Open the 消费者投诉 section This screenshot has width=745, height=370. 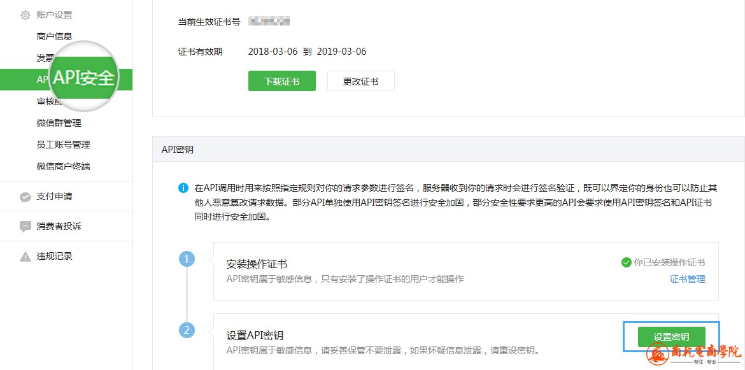(59, 226)
